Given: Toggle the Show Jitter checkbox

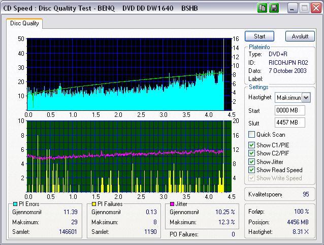Looking at the screenshot, I should coord(251,162).
